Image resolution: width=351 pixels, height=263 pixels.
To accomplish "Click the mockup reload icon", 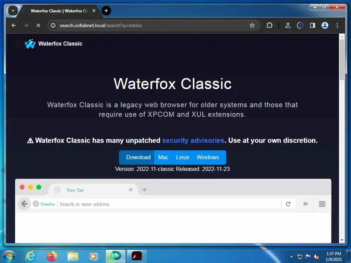I will [288, 204].
